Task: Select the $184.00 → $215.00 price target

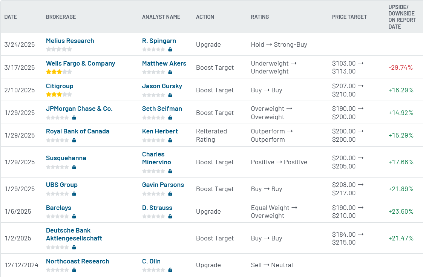Action: point(348,239)
